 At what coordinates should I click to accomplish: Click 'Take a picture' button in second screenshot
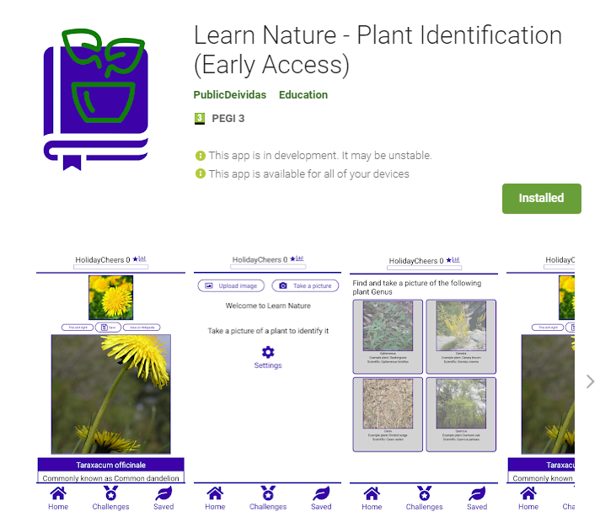pos(304,286)
